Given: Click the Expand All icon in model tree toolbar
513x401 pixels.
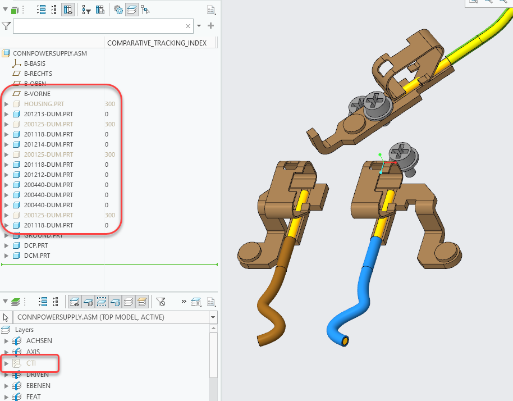Looking at the screenshot, I should [x=42, y=10].
